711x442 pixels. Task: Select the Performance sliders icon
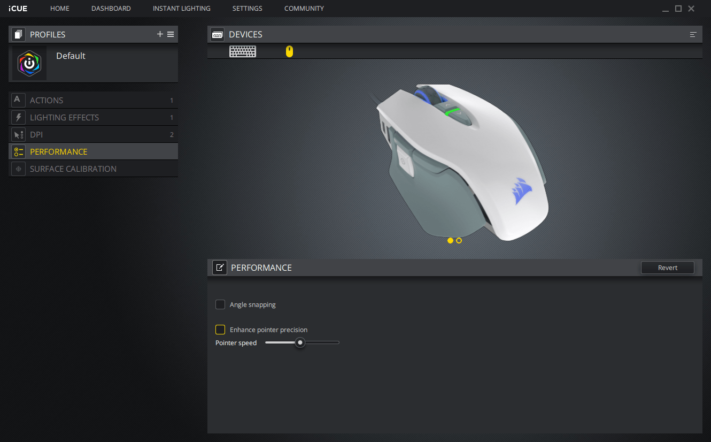[18, 151]
